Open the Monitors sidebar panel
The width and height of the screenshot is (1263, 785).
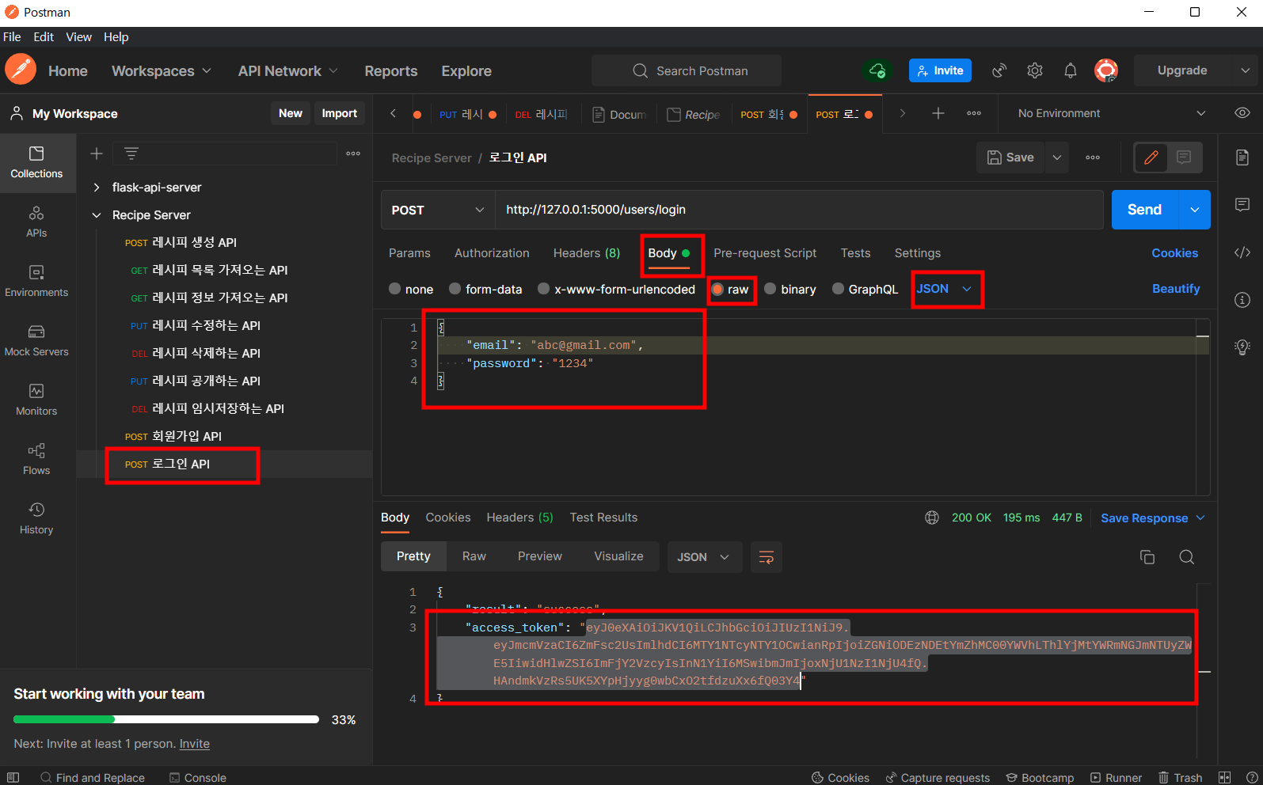pyautogui.click(x=36, y=400)
